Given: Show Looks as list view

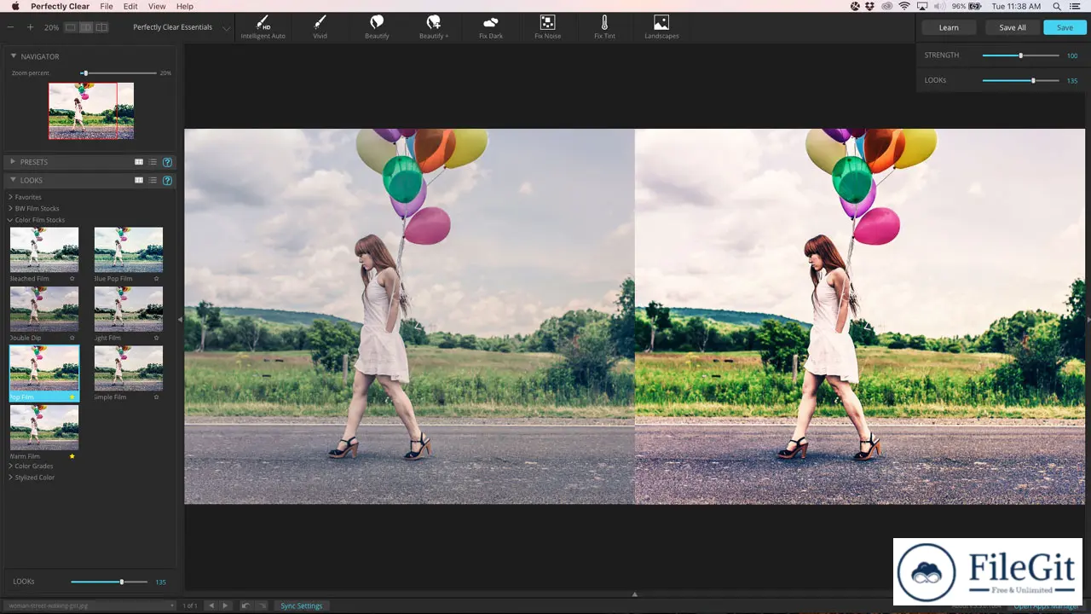Looking at the screenshot, I should [x=153, y=181].
